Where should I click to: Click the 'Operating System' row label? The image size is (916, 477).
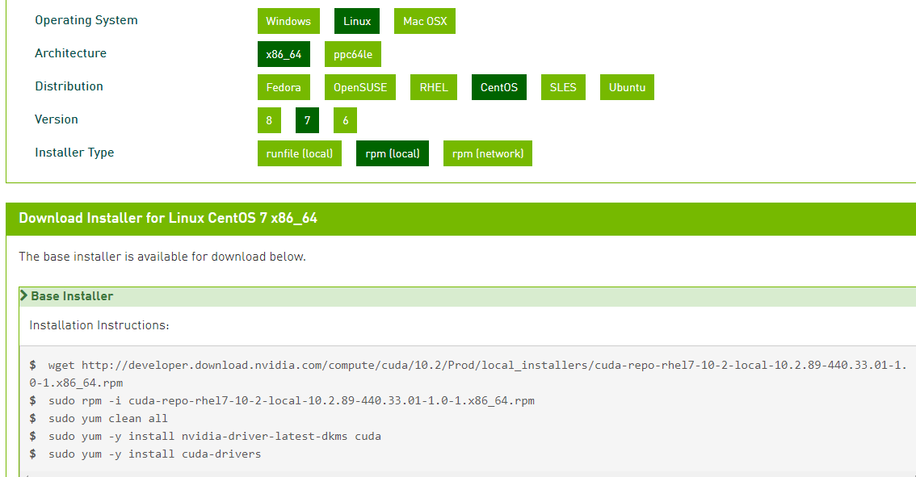coord(86,20)
